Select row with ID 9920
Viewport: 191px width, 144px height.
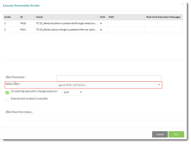coord(93,23)
